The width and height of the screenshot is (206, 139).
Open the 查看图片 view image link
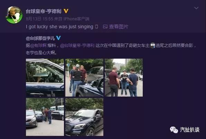(118, 27)
